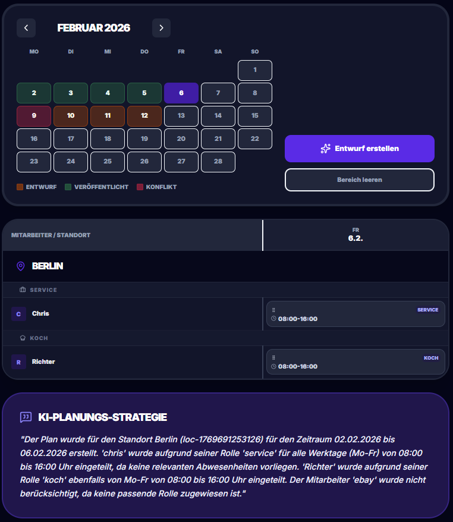
Task: Pick draft day 11 in the calendar
Action: pyautogui.click(x=108, y=115)
